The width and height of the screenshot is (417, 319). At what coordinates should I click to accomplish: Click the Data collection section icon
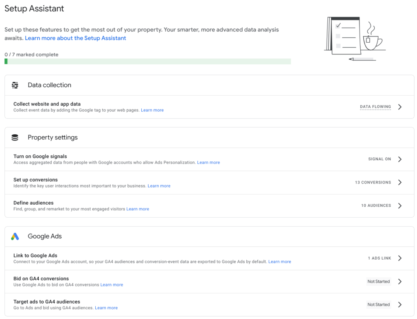pos(15,85)
